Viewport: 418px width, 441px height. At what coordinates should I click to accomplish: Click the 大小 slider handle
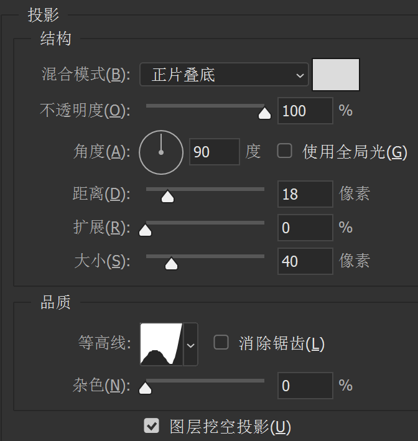coord(172,264)
